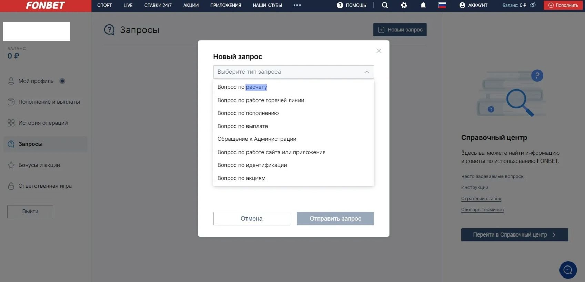
Task: Click Часто задаваемые вопросы link
Action: coord(493,176)
